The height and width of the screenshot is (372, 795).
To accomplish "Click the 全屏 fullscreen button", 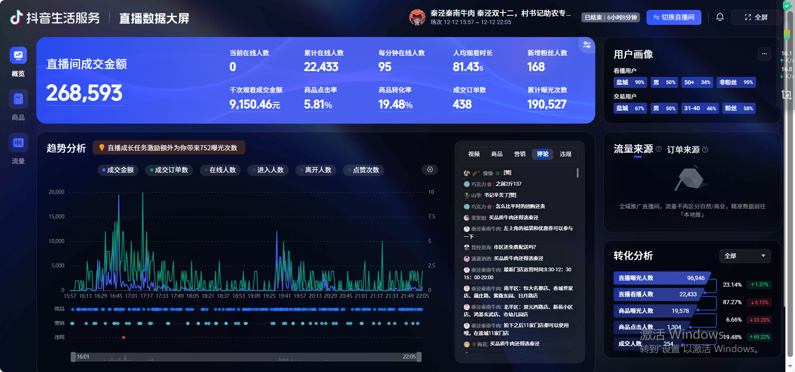I will click(x=756, y=17).
